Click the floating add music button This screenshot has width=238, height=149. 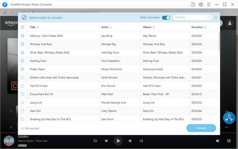pos(230,118)
